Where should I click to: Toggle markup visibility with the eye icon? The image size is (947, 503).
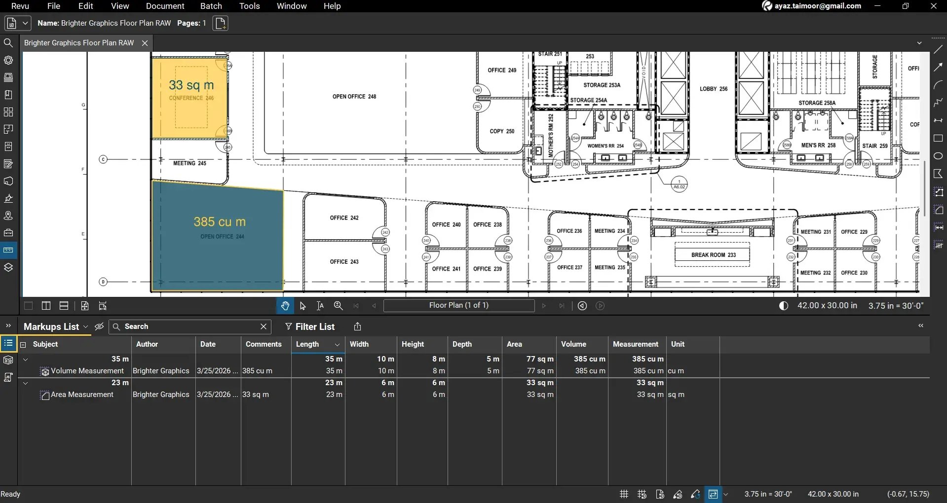click(99, 326)
